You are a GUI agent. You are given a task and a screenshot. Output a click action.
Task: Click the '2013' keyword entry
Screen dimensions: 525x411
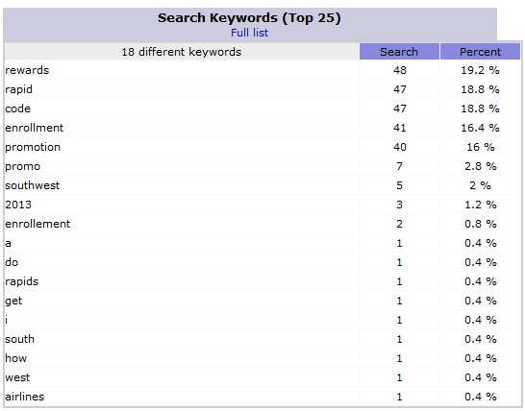click(18, 205)
